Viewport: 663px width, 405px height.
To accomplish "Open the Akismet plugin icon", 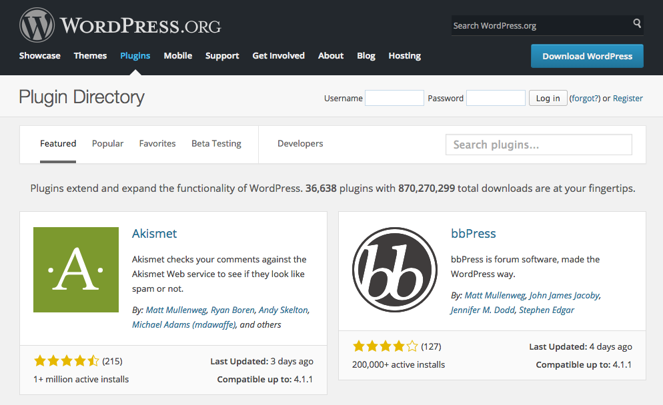I will [76, 270].
